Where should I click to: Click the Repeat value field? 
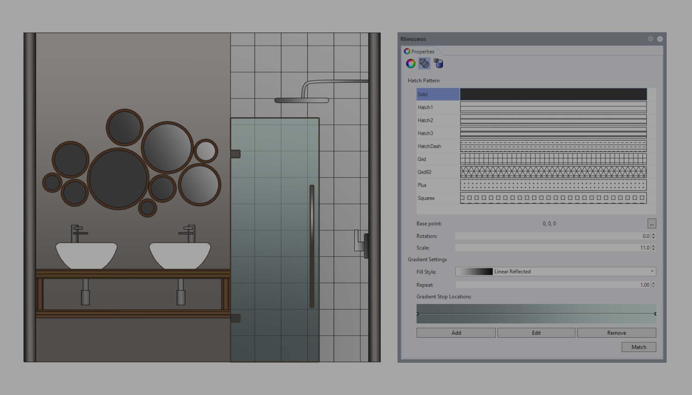click(x=553, y=285)
